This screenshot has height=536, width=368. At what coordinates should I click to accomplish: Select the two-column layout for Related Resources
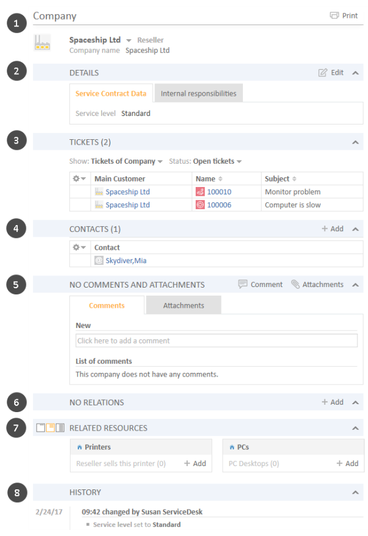(x=50, y=427)
